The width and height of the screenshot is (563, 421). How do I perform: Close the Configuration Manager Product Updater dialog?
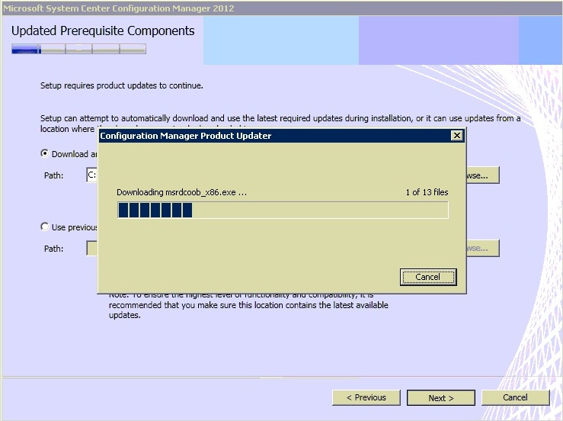pos(456,136)
